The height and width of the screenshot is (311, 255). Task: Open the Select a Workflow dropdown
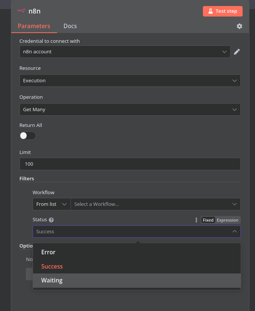(x=156, y=204)
